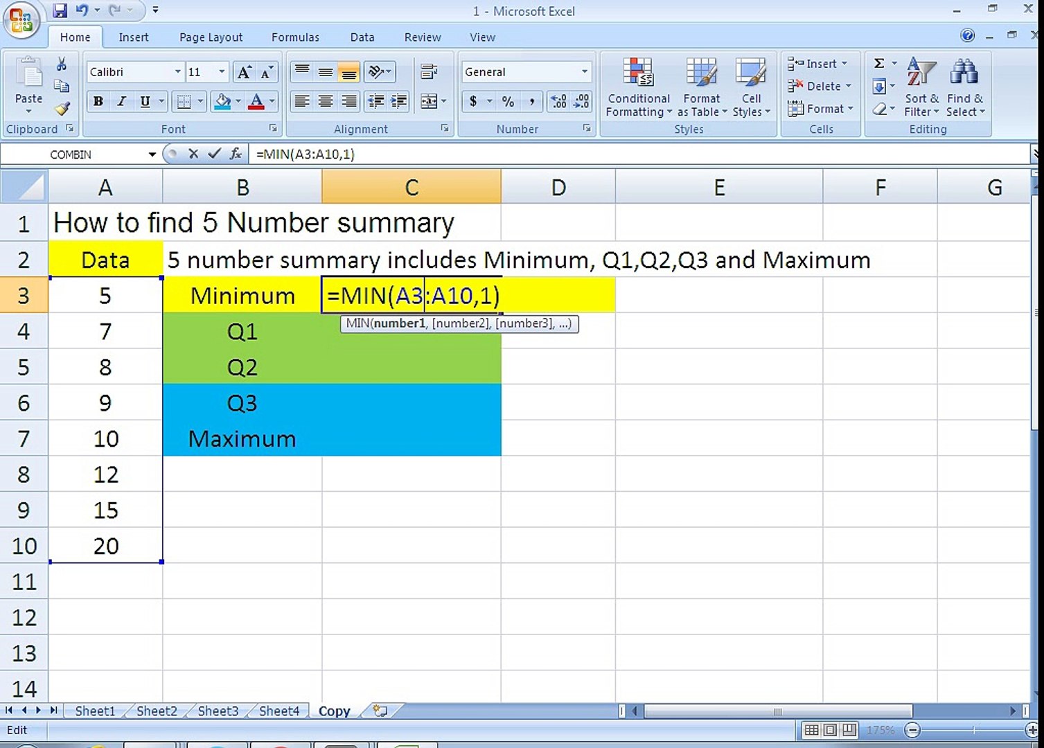The image size is (1044, 748).
Task: Apply the font color red A
Action: pyautogui.click(x=256, y=102)
